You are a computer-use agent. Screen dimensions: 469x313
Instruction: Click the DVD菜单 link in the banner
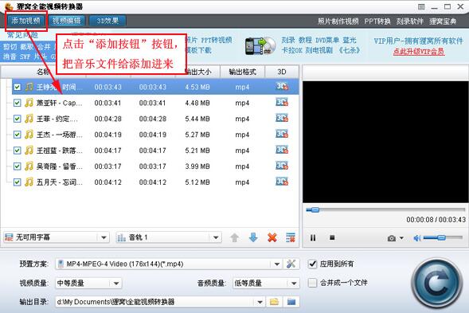[x=327, y=40]
